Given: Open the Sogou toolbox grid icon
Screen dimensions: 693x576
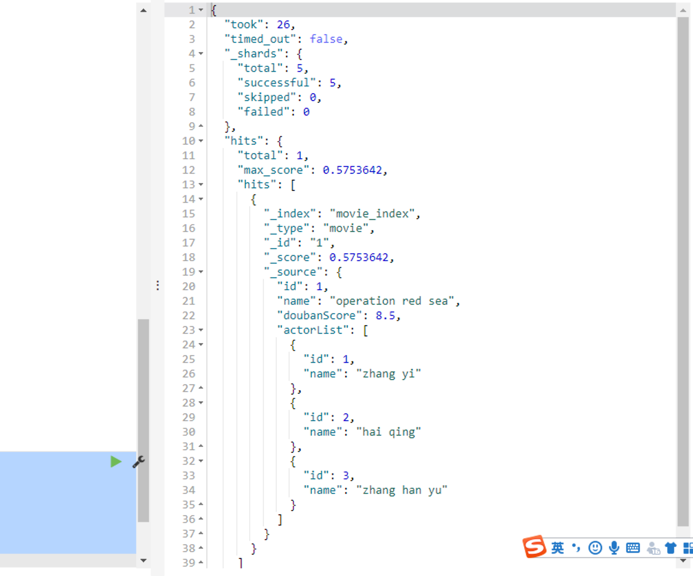Looking at the screenshot, I should point(687,548).
